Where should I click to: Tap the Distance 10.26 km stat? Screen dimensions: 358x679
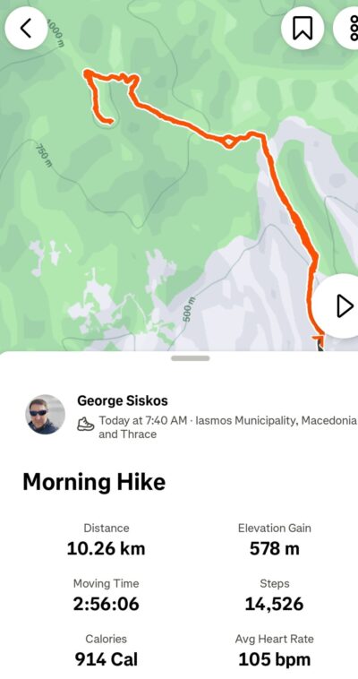pyautogui.click(x=107, y=539)
